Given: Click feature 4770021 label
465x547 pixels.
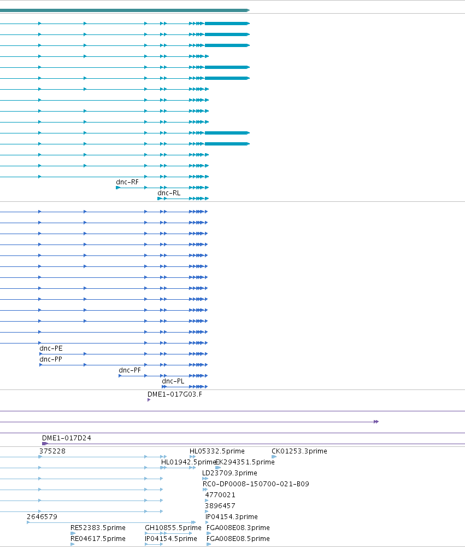Looking at the screenshot, I should 220,494.
